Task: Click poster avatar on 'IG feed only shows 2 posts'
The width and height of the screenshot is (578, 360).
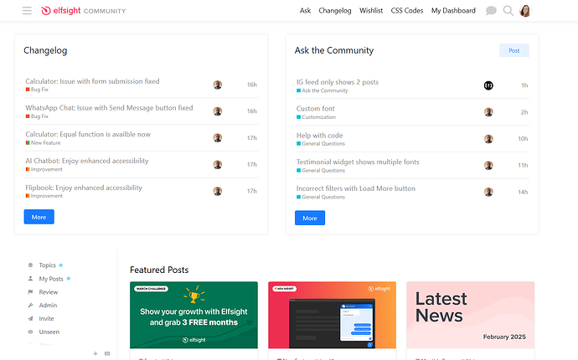Action: (x=488, y=85)
